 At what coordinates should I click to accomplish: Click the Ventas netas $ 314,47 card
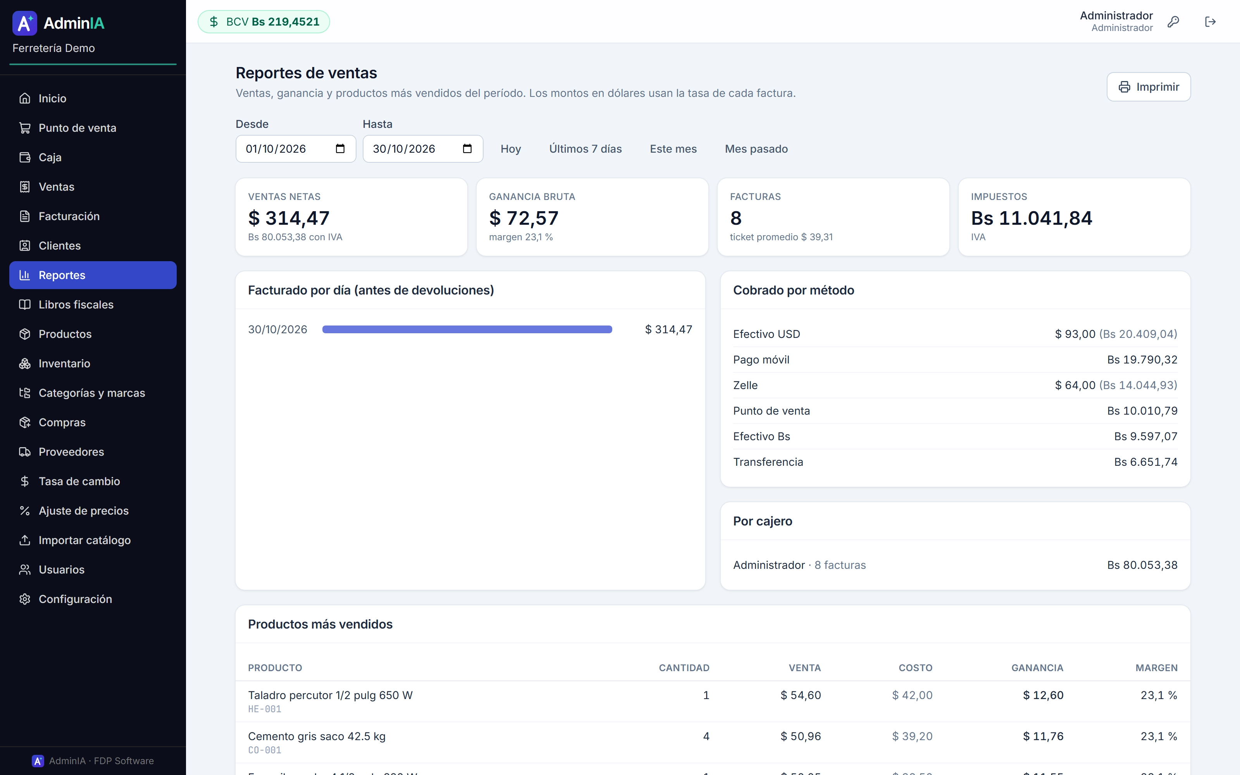(x=351, y=217)
